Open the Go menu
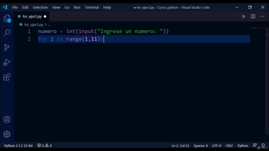 pyautogui.click(x=67, y=8)
